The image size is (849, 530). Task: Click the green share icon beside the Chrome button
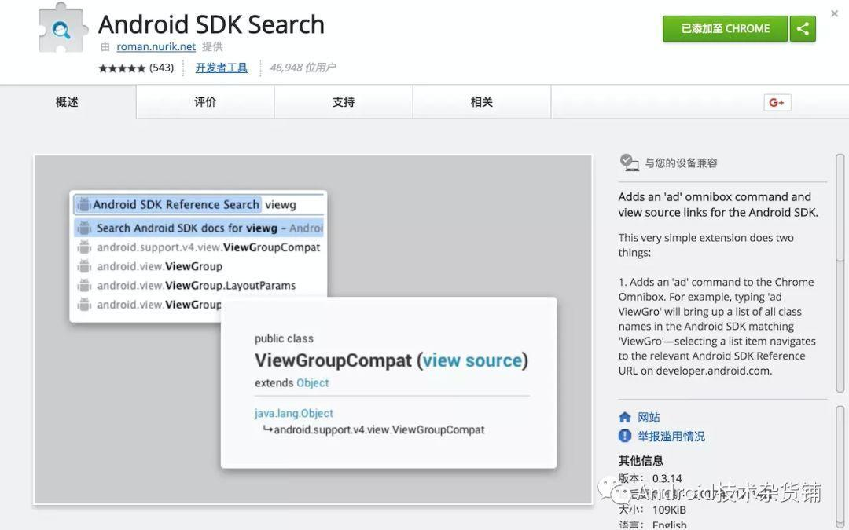point(803,27)
